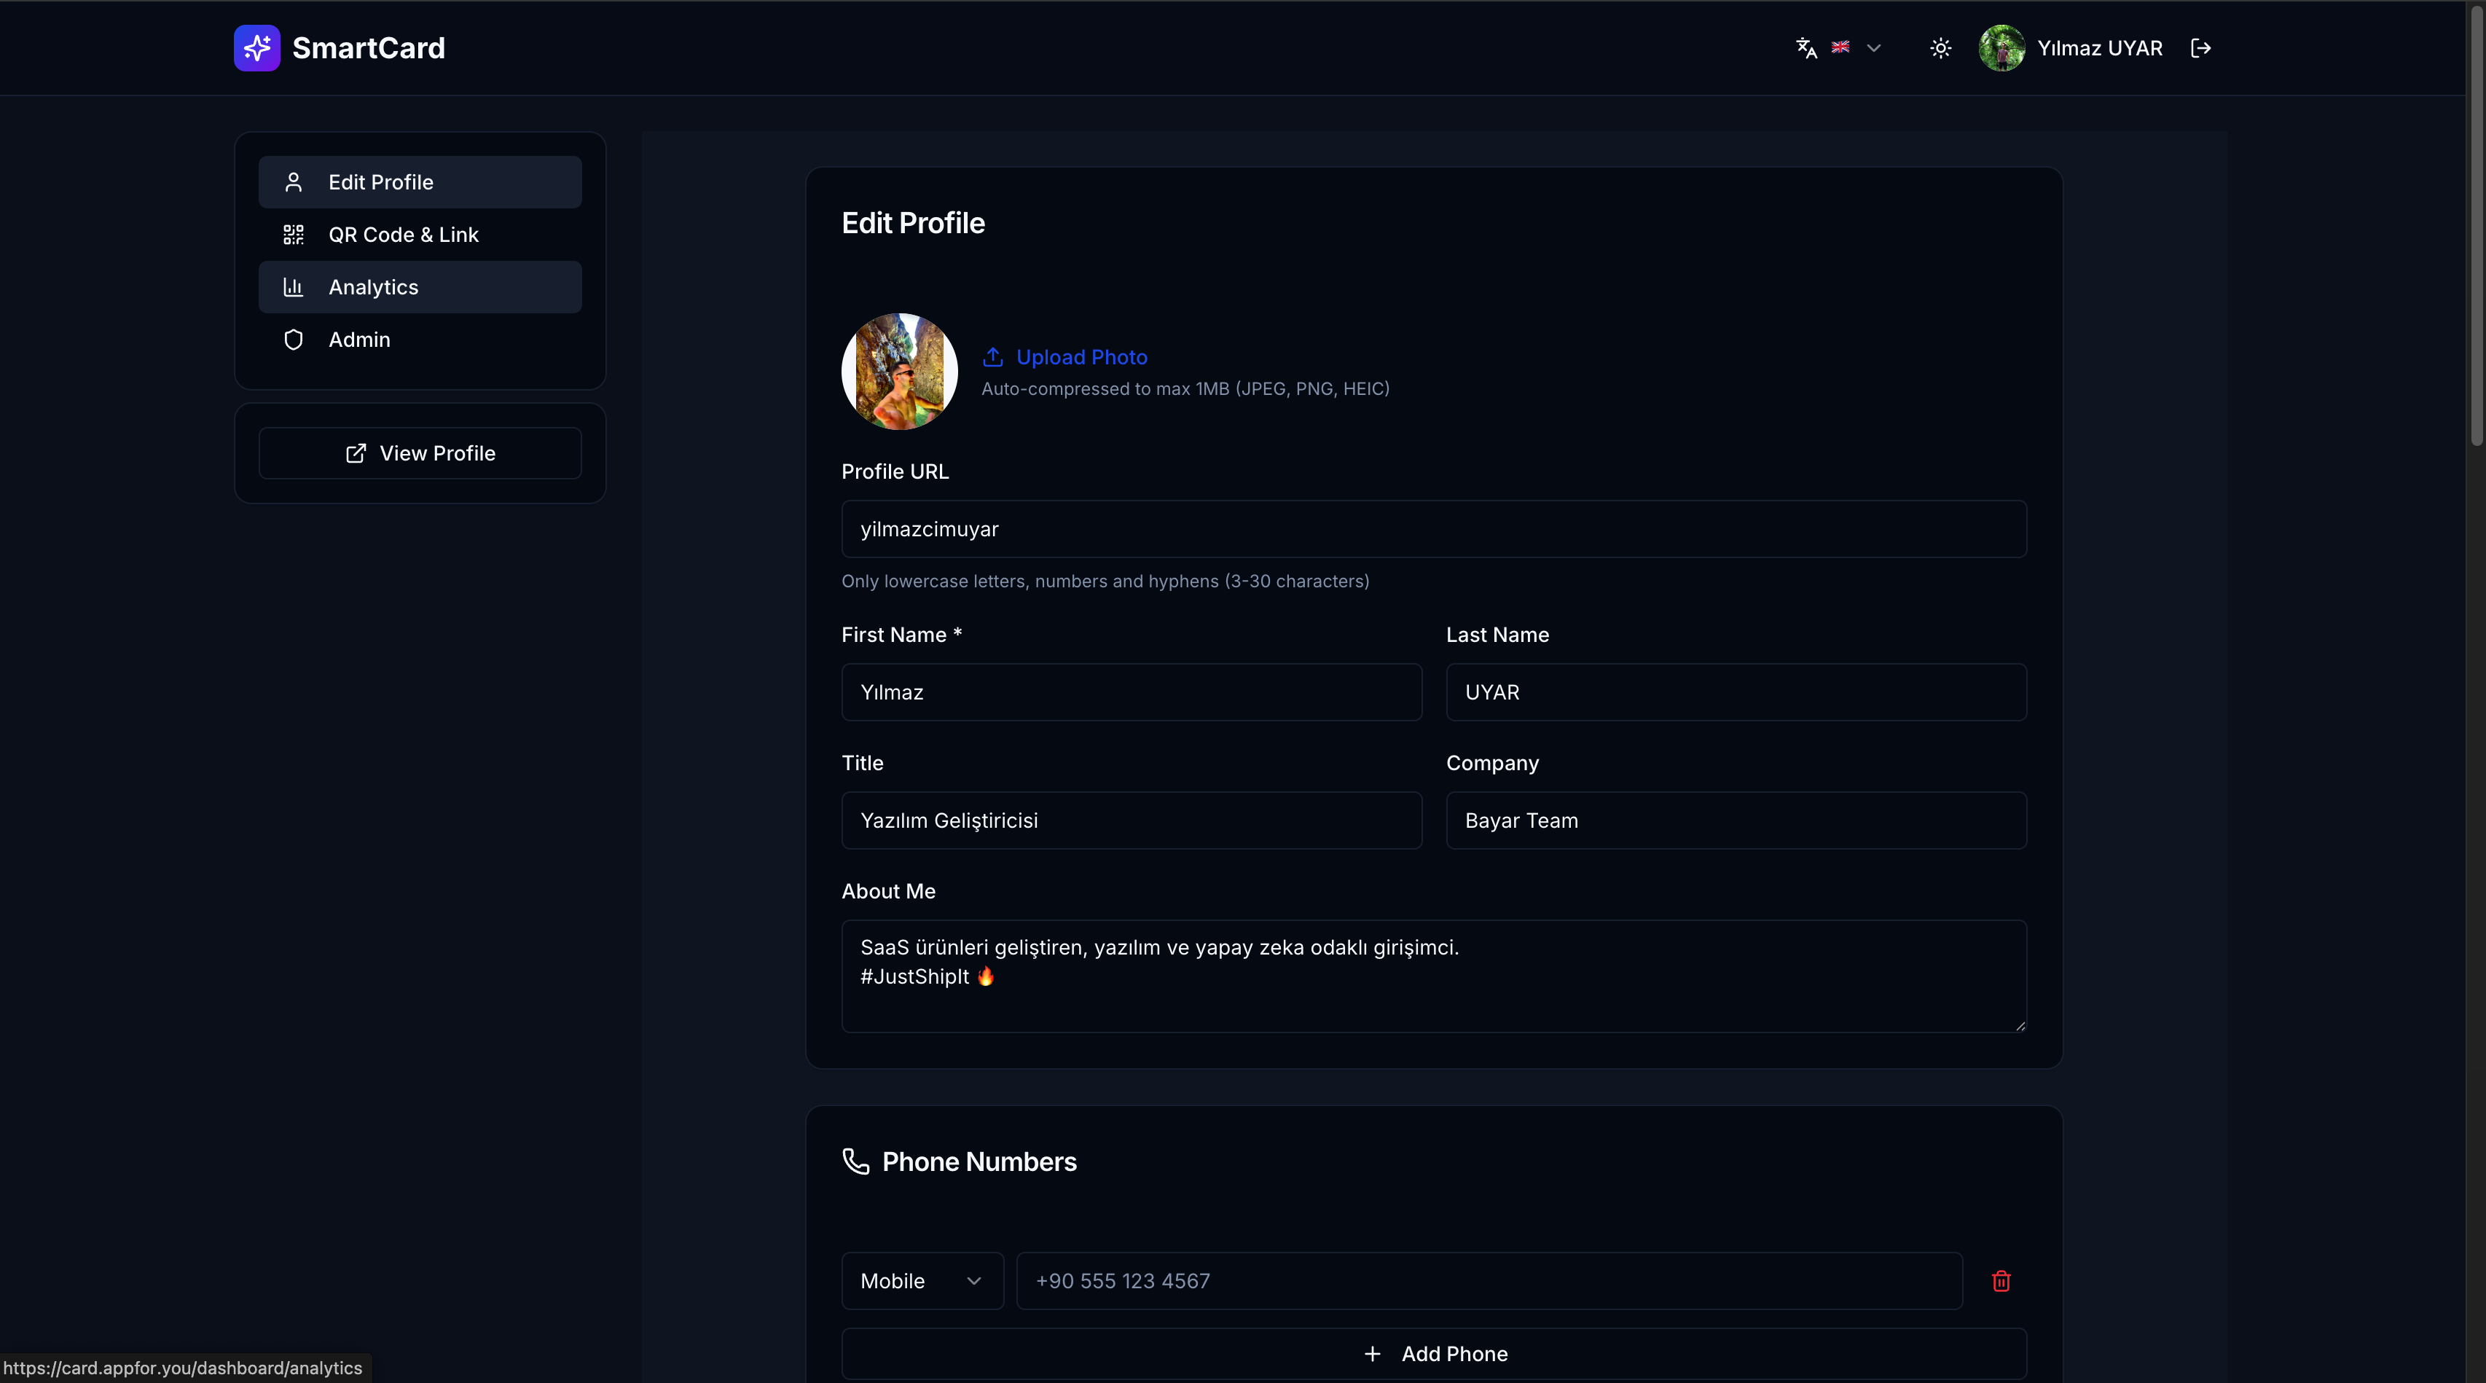Click inside the First Name input field
Screen dimensions: 2486x1383
[1130, 692]
